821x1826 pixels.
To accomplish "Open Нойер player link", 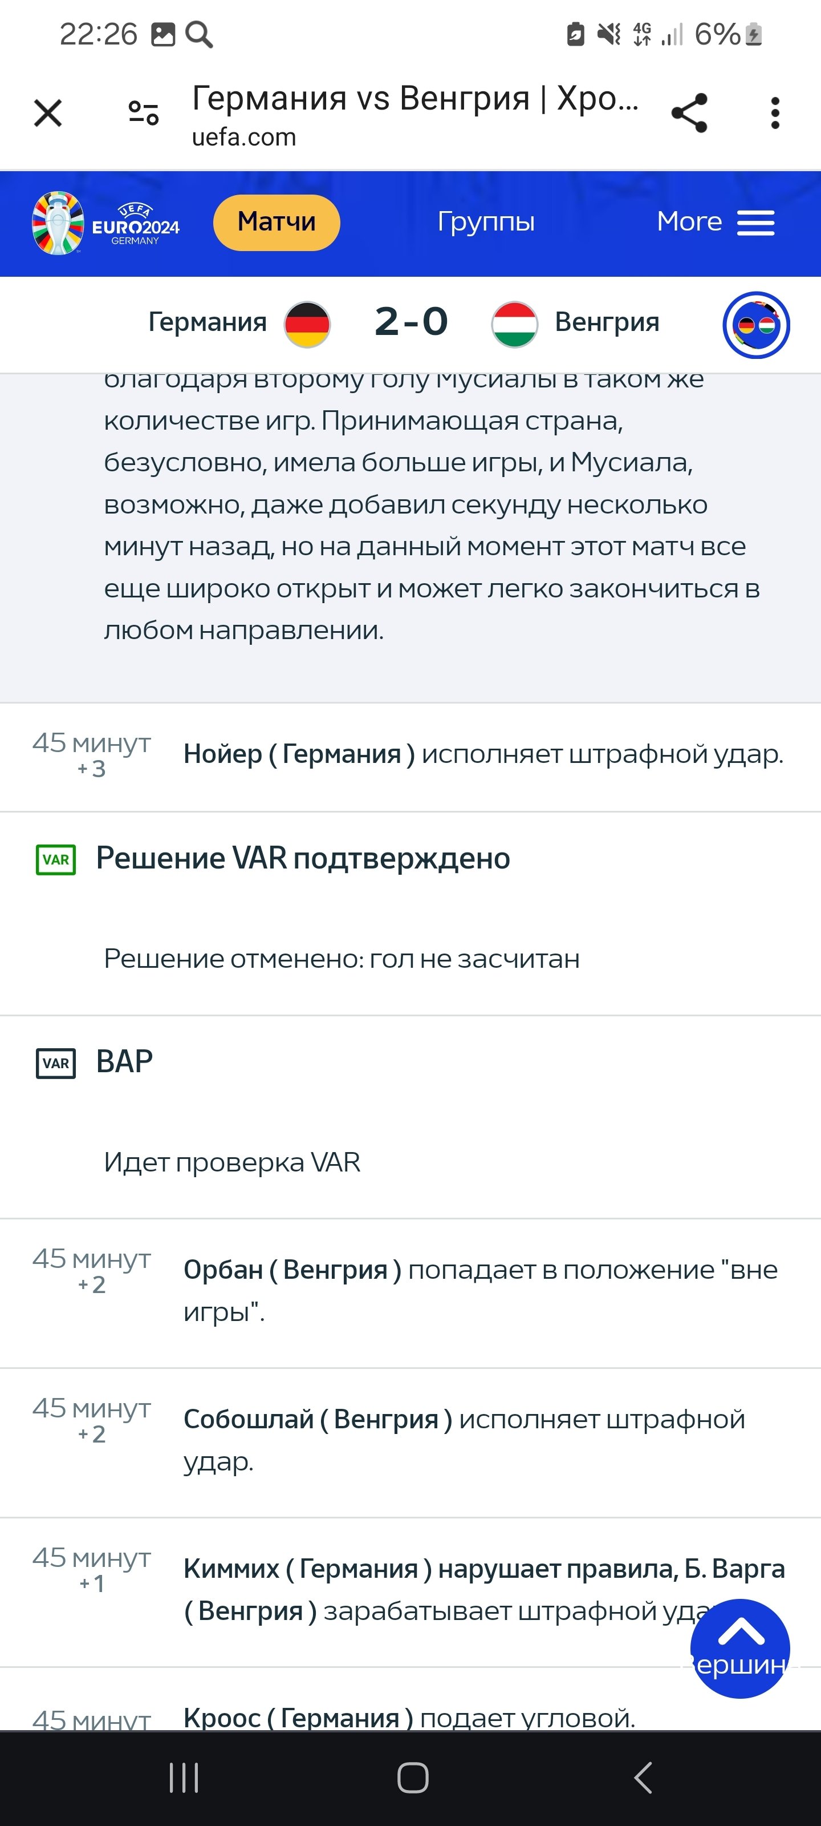I will 222,754.
